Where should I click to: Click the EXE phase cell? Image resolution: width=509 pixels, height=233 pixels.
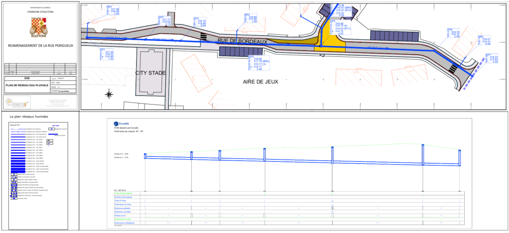pos(27,78)
